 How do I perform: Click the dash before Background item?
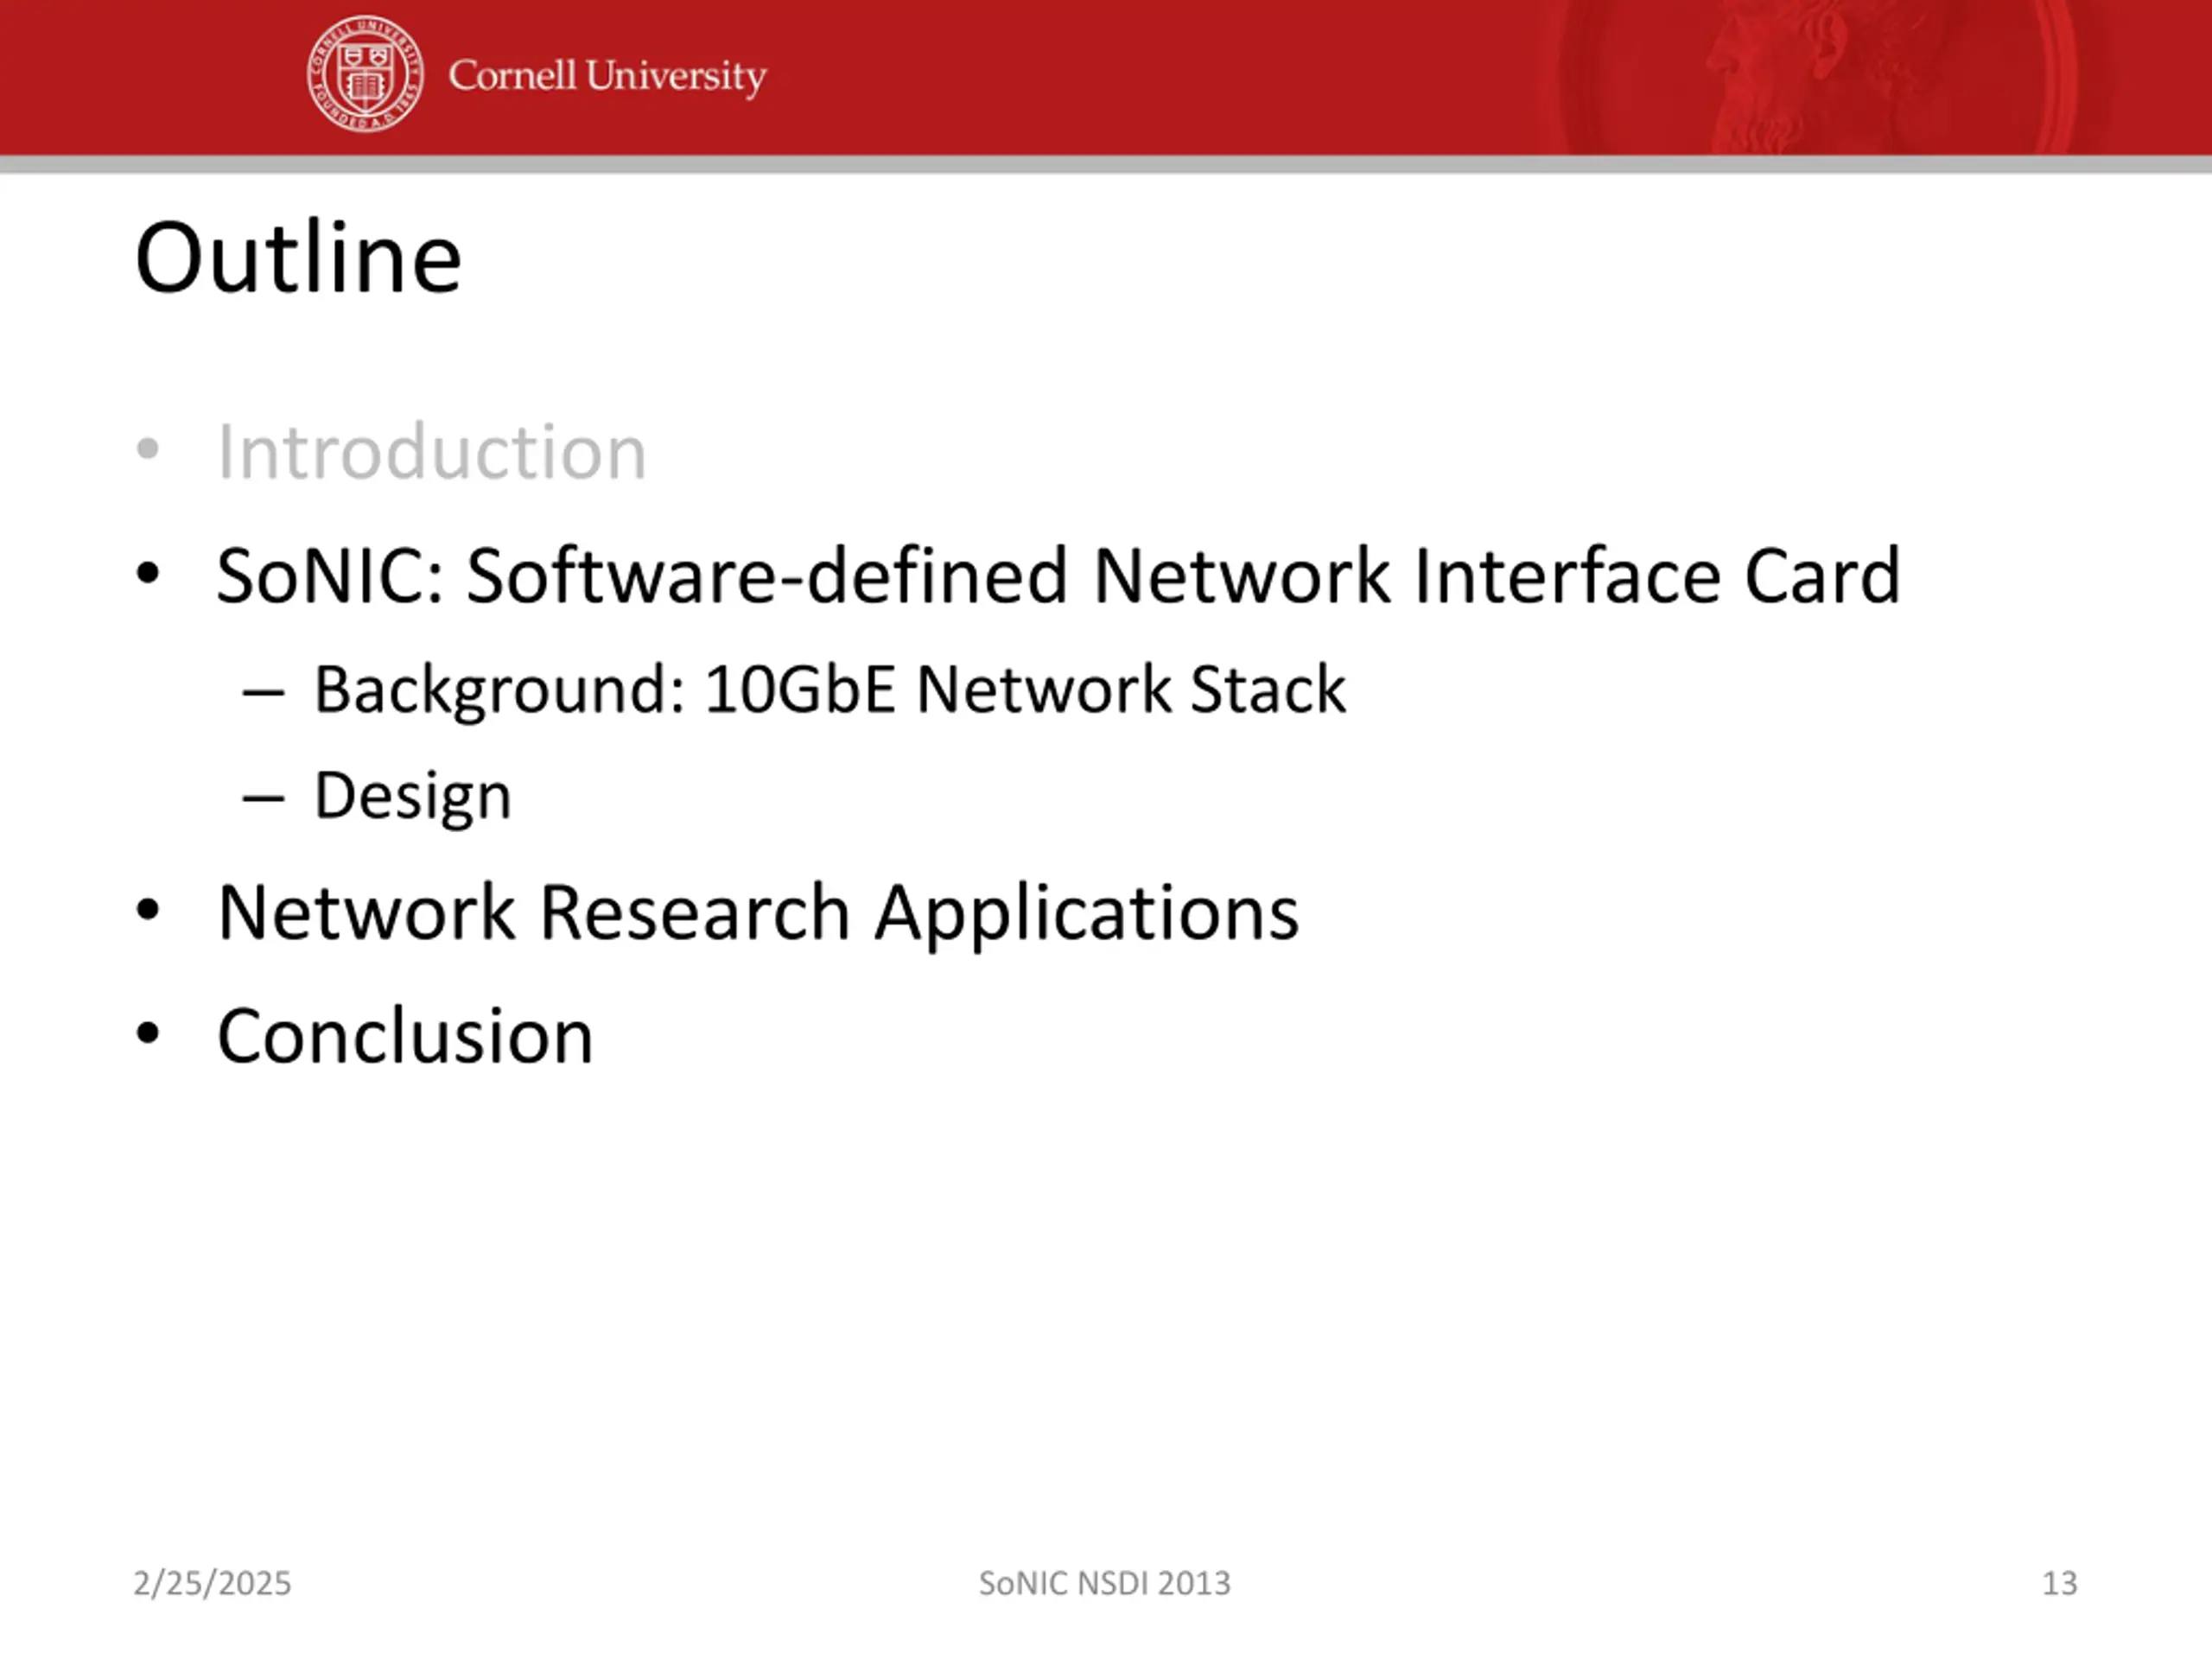264,692
